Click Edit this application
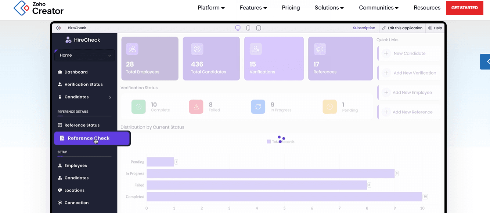This screenshot has width=490, height=213. pos(403,28)
